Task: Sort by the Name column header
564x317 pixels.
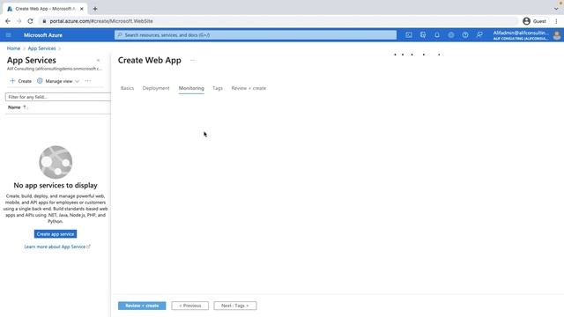Action: coord(17,107)
